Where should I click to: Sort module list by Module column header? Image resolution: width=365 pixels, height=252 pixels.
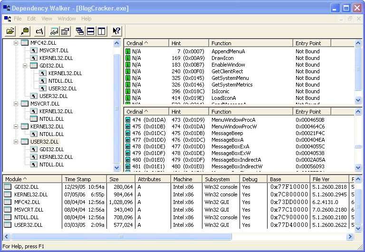(x=32, y=179)
